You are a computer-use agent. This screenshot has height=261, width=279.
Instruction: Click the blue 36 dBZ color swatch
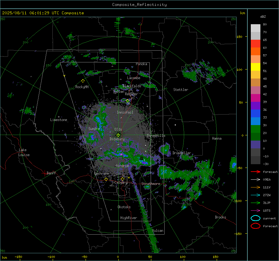pyautogui.click(x=255, y=114)
